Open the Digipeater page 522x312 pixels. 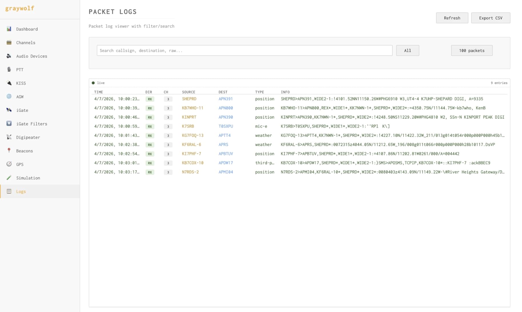pos(40,137)
